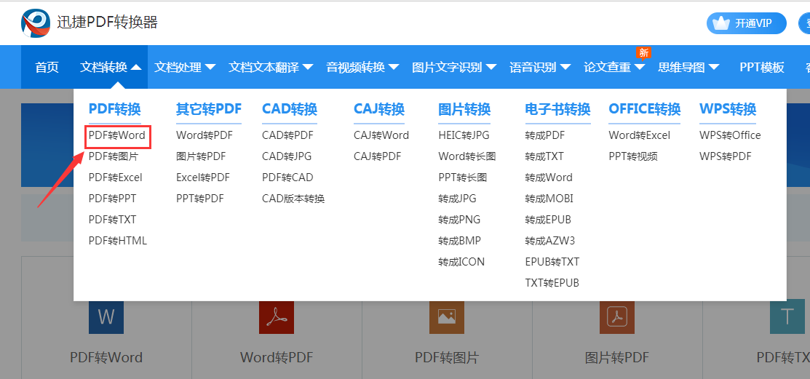Viewport: 810px width, 379px height.
Task: Expand the 文档处理 dropdown
Action: pyautogui.click(x=185, y=68)
